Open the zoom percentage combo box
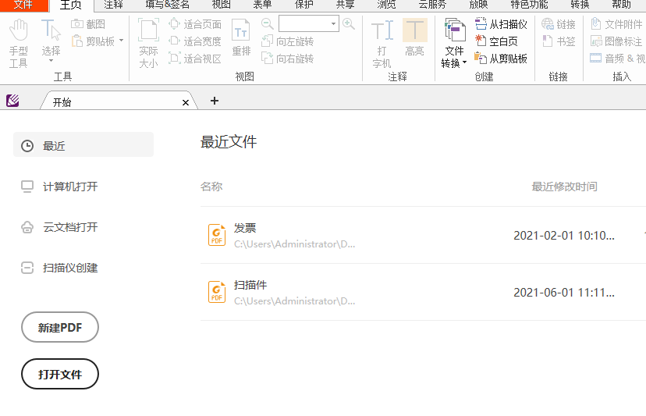 click(x=309, y=24)
